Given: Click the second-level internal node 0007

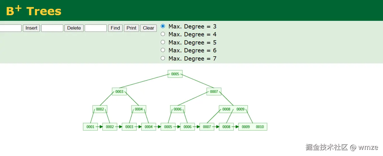Looking at the screenshot, I should coord(214,92).
